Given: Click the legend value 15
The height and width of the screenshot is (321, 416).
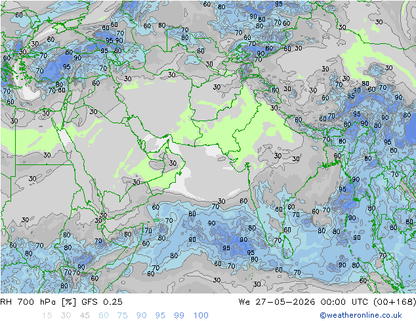Looking at the screenshot, I should [47, 315].
